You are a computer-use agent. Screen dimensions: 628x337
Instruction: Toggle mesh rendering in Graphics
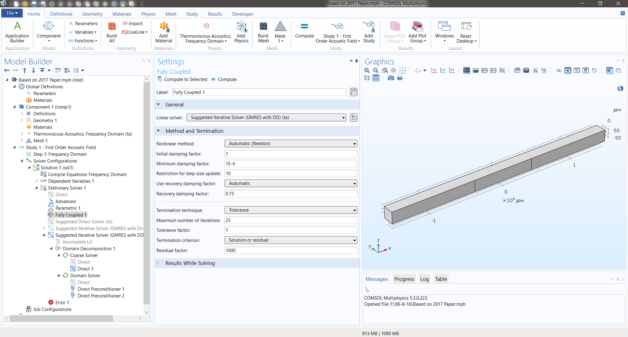[x=376, y=78]
